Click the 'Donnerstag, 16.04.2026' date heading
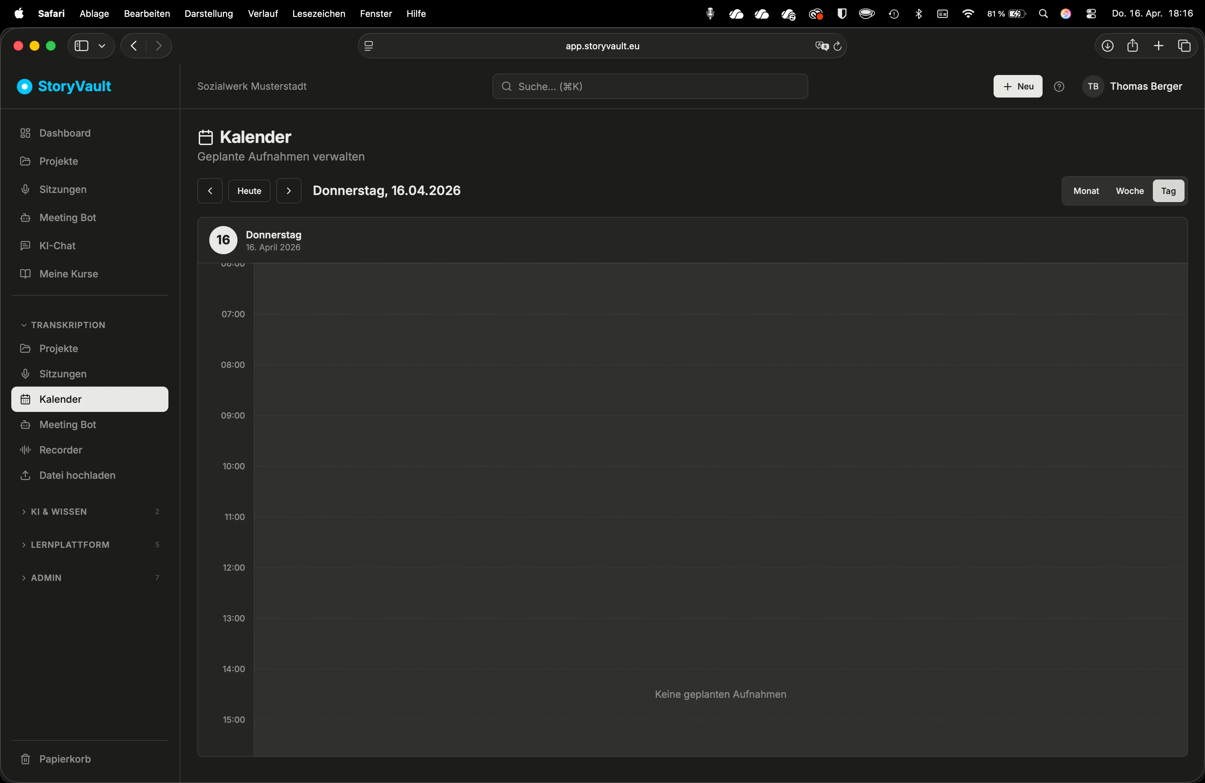Screen dimensions: 1205x783 tap(386, 191)
